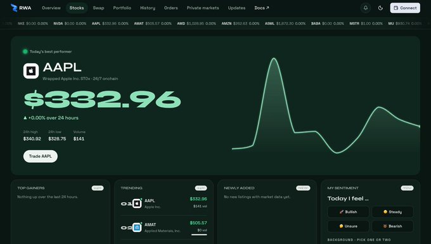This screenshot has width=431, height=244.
Task: Click NVDA in the ticker strip
Action: click(x=70, y=23)
